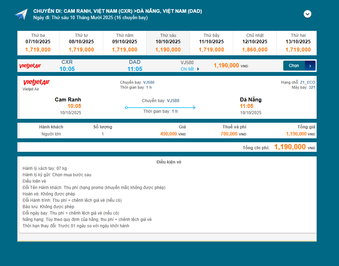This screenshot has height=266, width=339.
Task: Click the Vietjet Air logo in details panel
Action: tap(36, 83)
